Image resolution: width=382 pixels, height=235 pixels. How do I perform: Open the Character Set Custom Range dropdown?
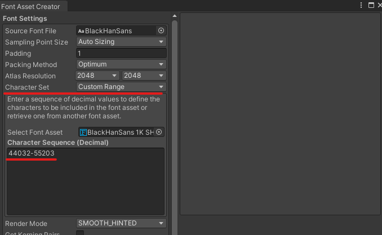(121, 87)
